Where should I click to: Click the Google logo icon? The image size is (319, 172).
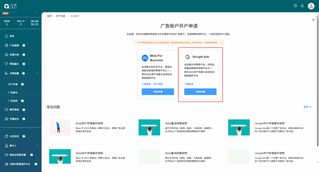[188, 57]
